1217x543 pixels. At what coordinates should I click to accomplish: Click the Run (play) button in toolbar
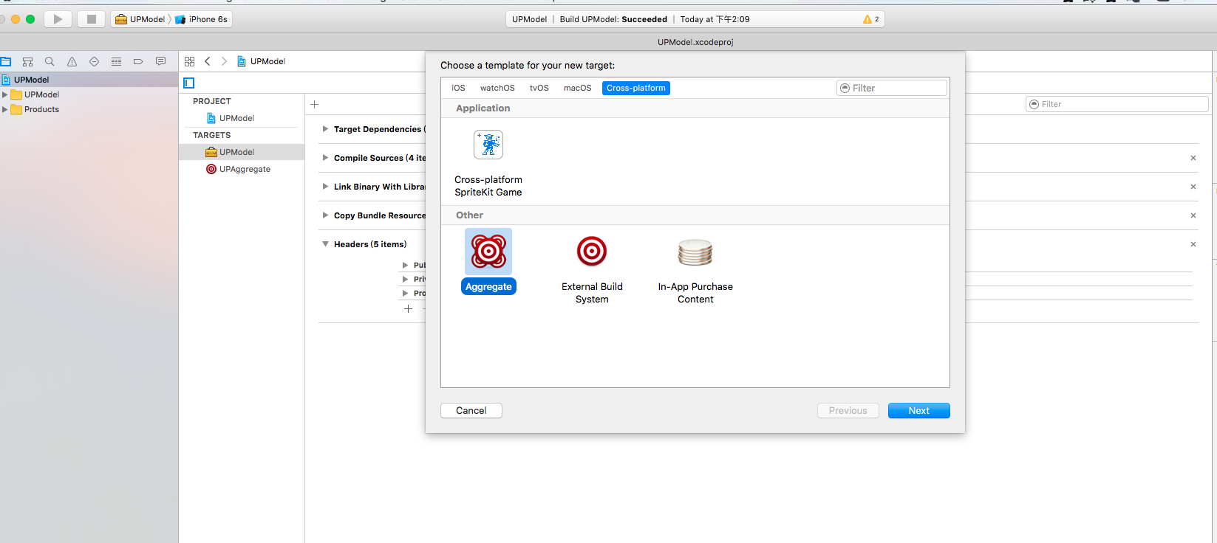coord(58,19)
